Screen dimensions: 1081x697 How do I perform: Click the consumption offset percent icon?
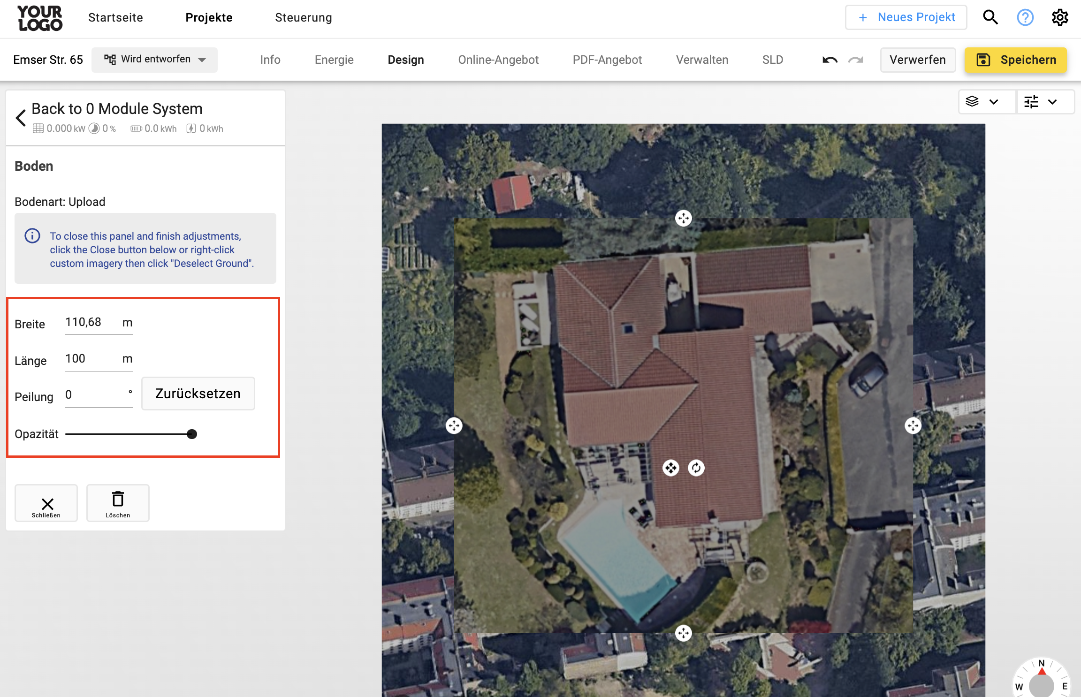click(94, 129)
